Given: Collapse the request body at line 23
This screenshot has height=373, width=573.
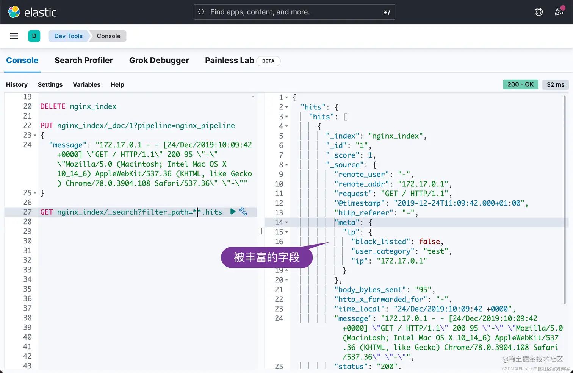Looking at the screenshot, I should click(x=35, y=135).
